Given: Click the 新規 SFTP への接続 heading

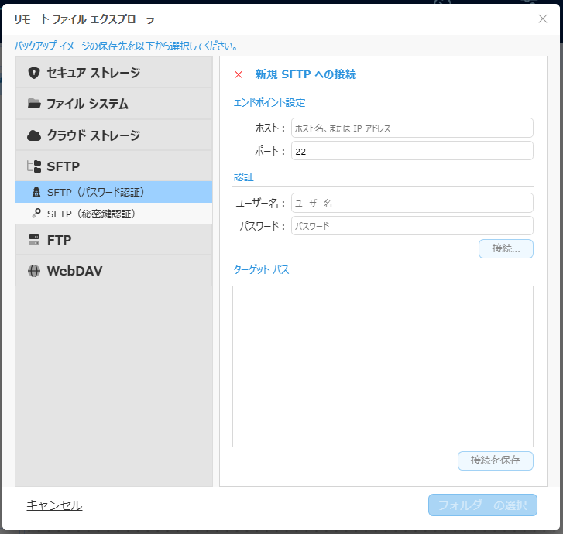Looking at the screenshot, I should pos(306,74).
